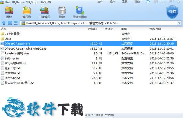Click the 53.7 KB size value
Viewport: 183px width, 118px height.
[97, 68]
